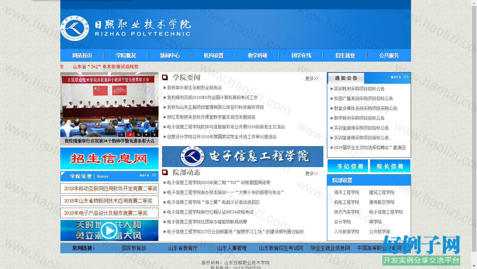
Task: Open notice 2019届毕业生双向选择招聘会 邀请函
Action: 370,147
